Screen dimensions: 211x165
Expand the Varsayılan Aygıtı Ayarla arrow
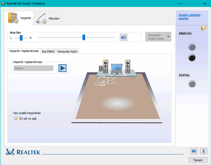(169, 37)
